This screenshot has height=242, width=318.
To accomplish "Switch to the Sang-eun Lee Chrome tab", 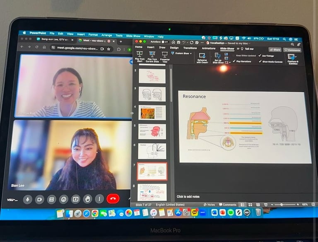I will (55, 40).
